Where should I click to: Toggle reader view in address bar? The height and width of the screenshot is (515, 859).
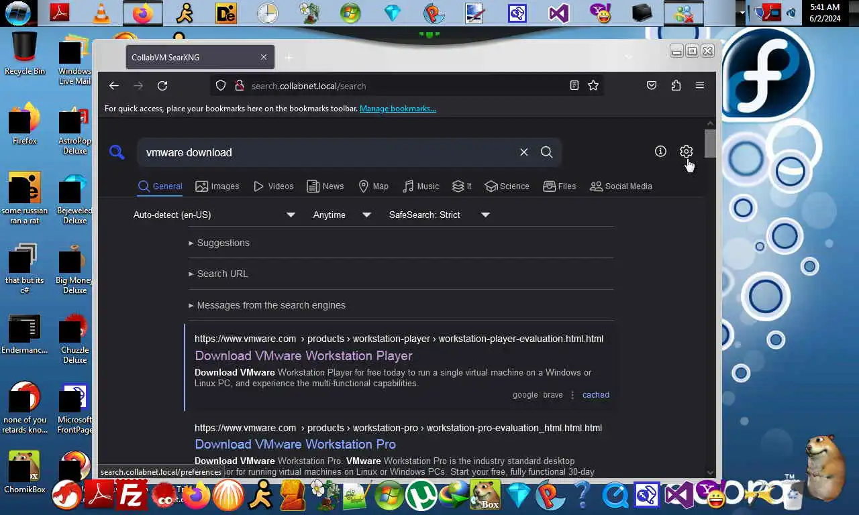[x=574, y=86]
